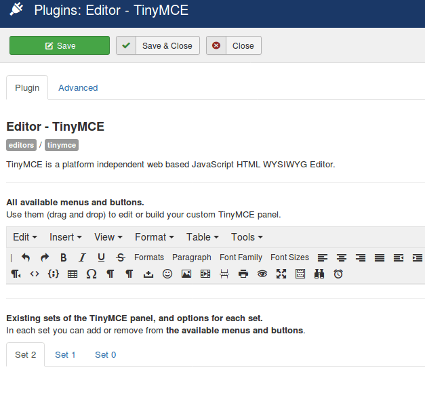Select the Paragraph toolbar dropdown
Image resolution: width=425 pixels, height=395 pixels.
[192, 257]
